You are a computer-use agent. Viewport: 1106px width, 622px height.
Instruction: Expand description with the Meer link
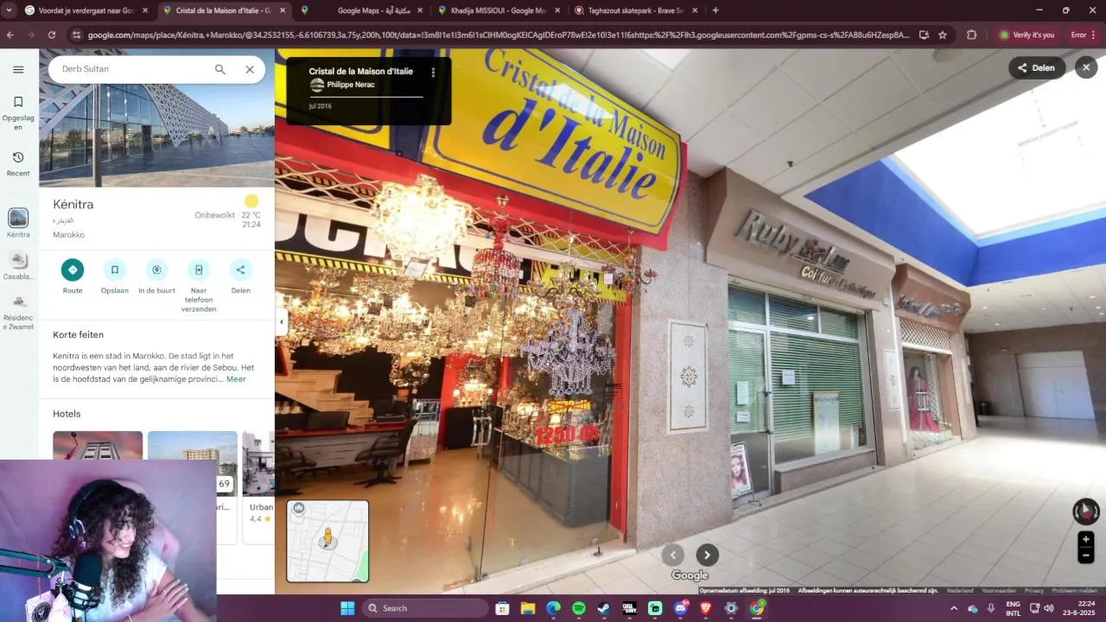coord(236,379)
